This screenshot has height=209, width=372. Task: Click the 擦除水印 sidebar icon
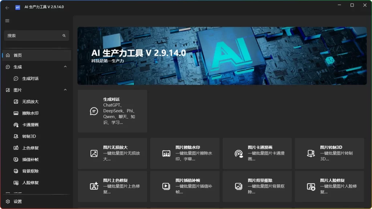point(16,113)
